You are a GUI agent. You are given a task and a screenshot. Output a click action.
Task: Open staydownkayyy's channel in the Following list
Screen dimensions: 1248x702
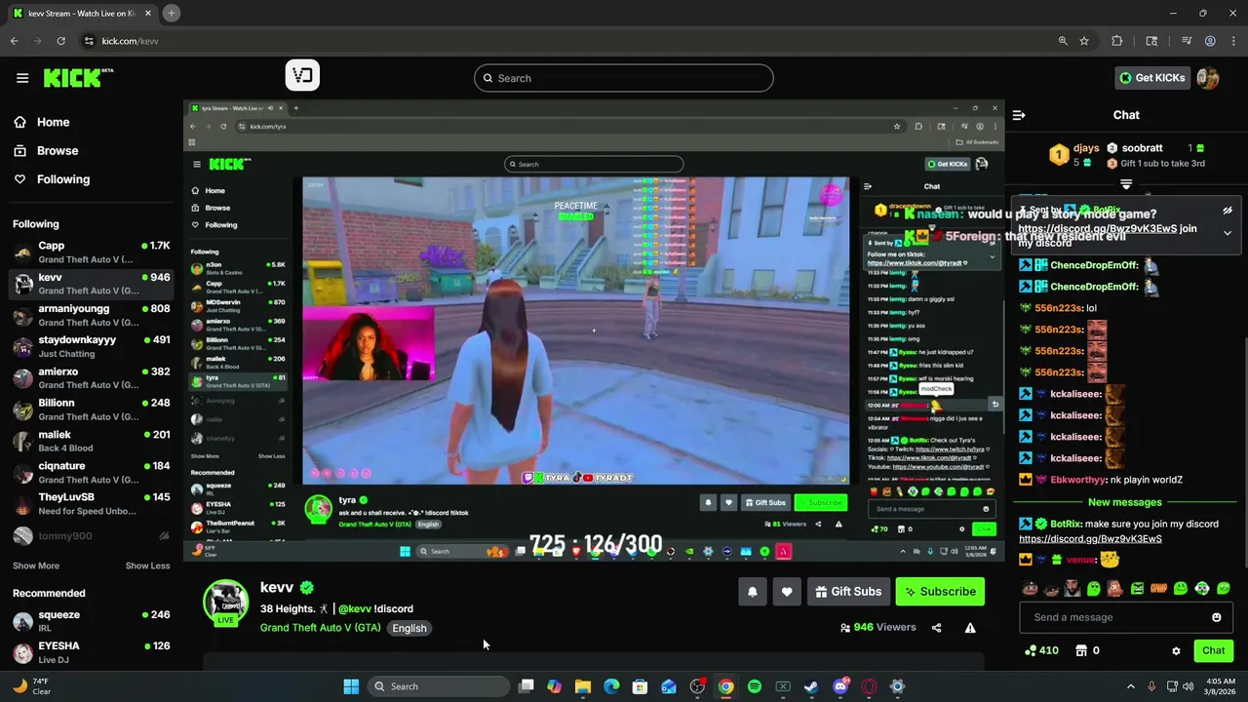pyautogui.click(x=92, y=346)
